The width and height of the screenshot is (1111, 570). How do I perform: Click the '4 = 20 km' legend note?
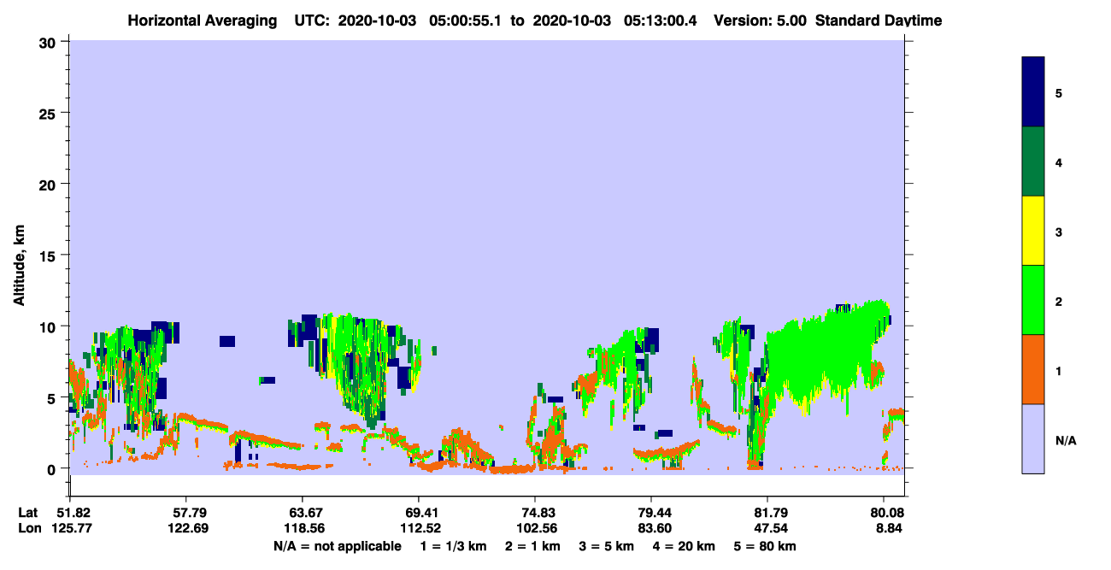tap(683, 546)
